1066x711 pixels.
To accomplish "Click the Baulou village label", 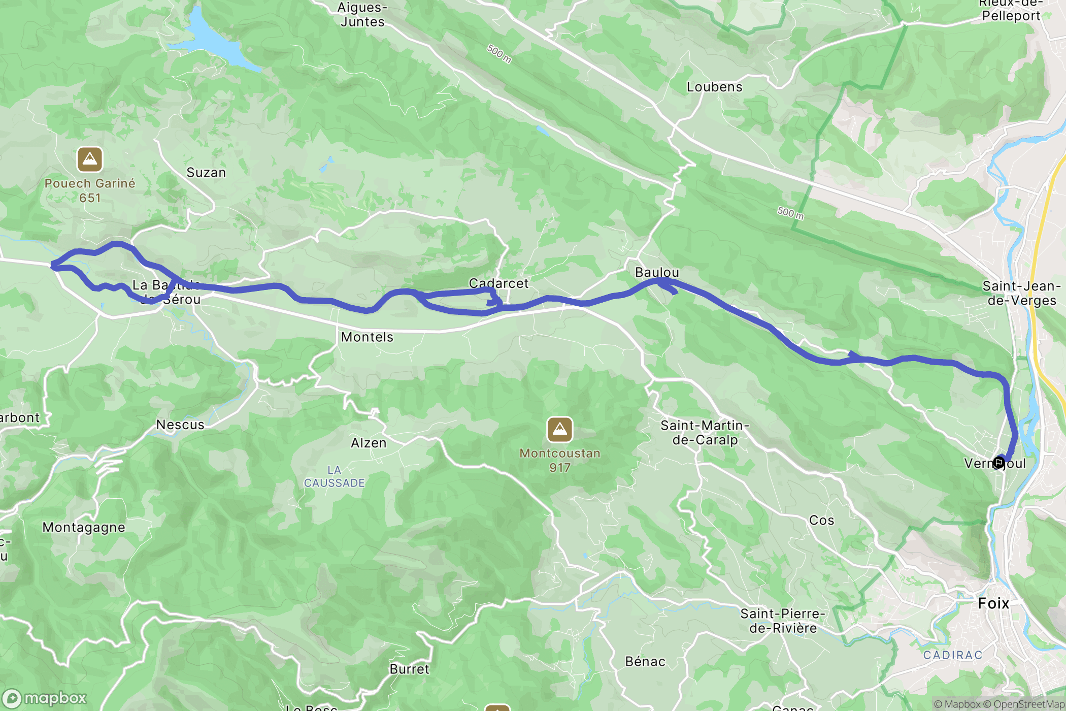I will click(x=657, y=272).
